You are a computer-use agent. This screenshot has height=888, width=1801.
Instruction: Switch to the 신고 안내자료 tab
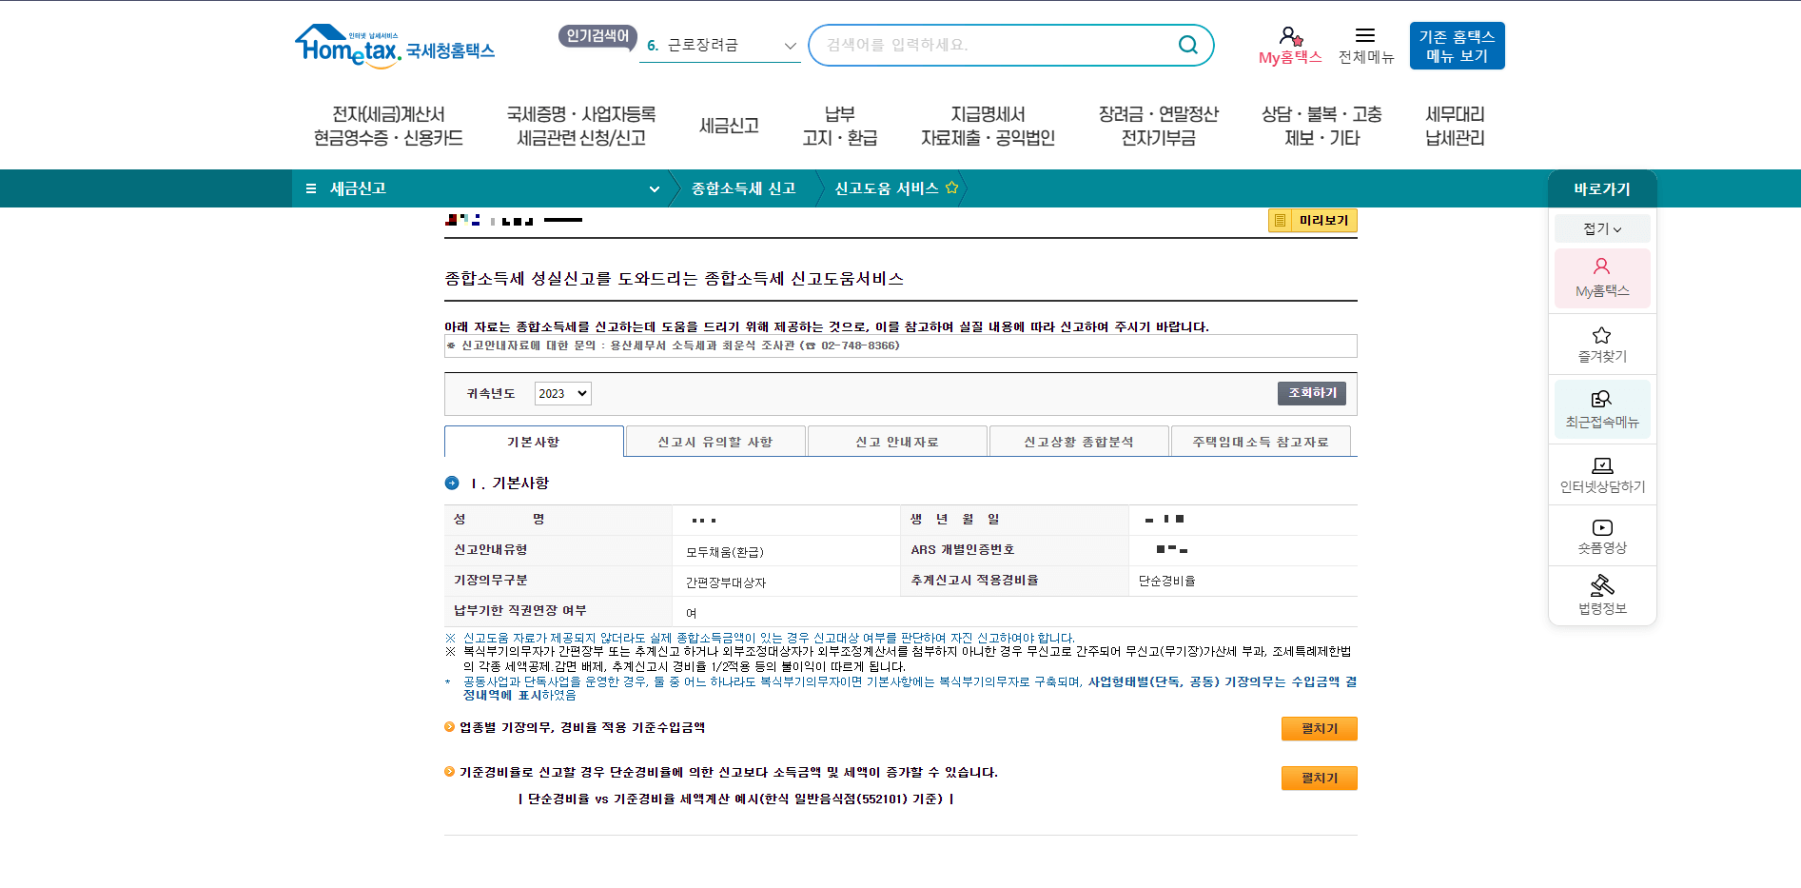coord(898,440)
